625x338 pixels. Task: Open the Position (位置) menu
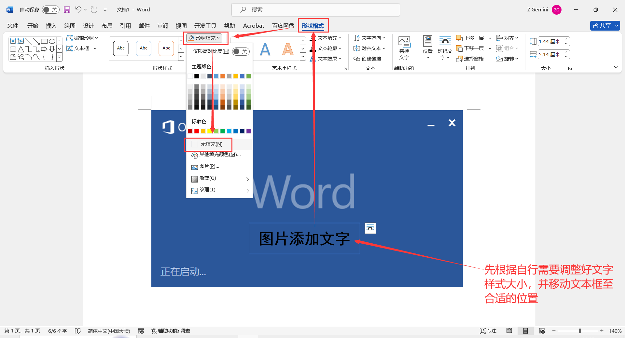(428, 47)
